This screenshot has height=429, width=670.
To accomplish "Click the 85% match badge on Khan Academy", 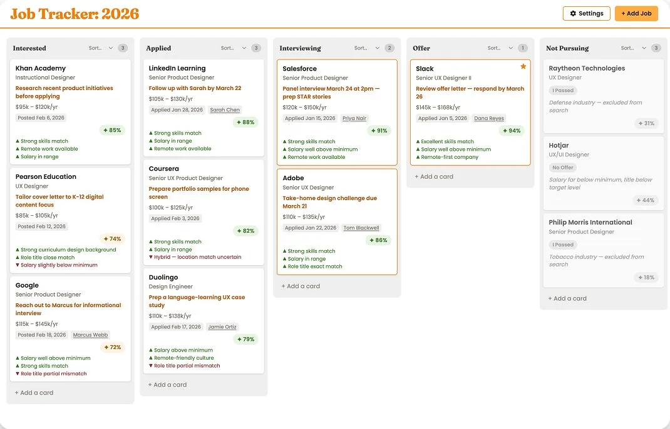I will pos(112,130).
